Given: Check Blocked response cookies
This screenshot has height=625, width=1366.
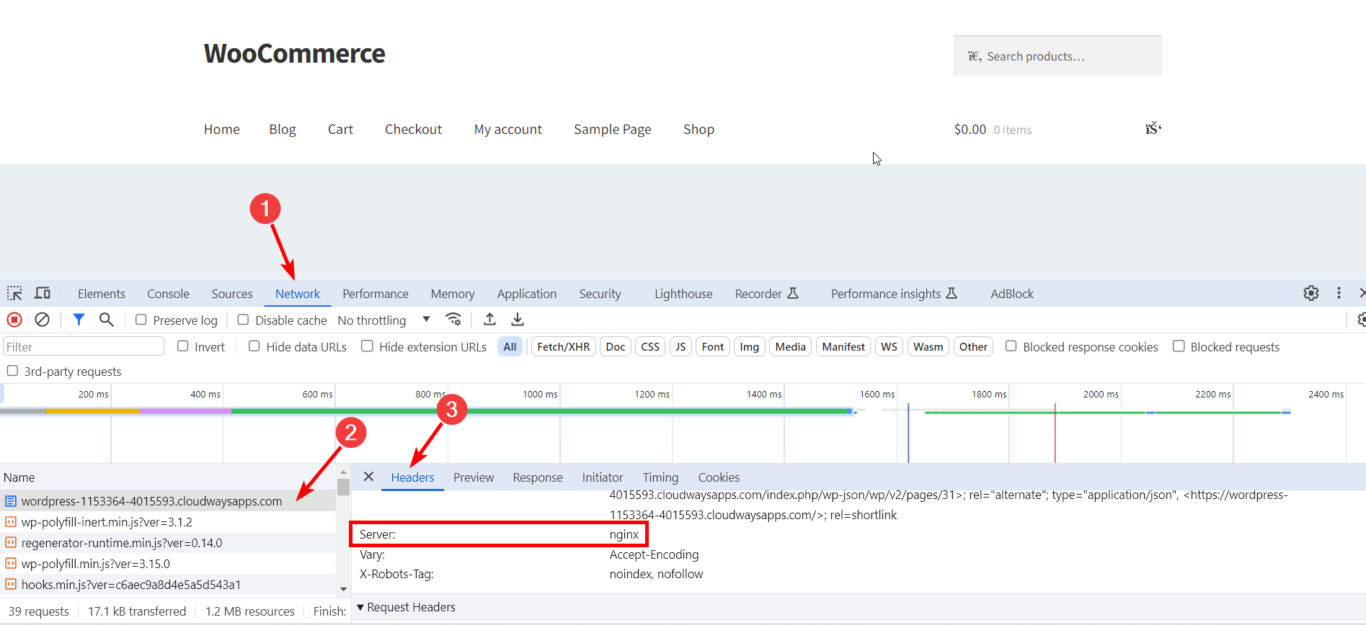Looking at the screenshot, I should click(x=1011, y=346).
